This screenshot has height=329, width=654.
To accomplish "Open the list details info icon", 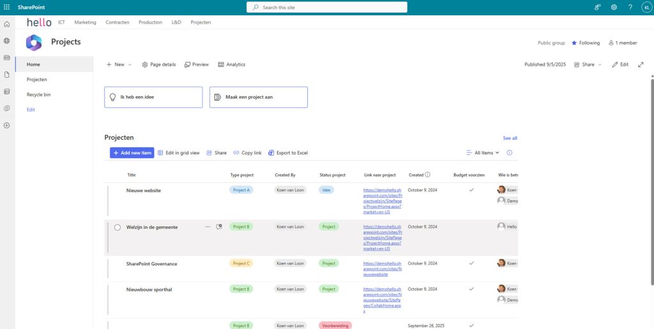I will pos(509,153).
